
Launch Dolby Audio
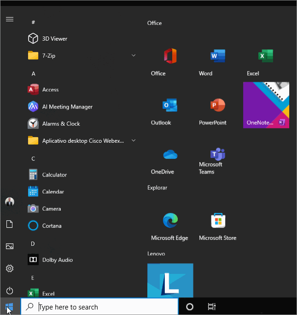82,260
